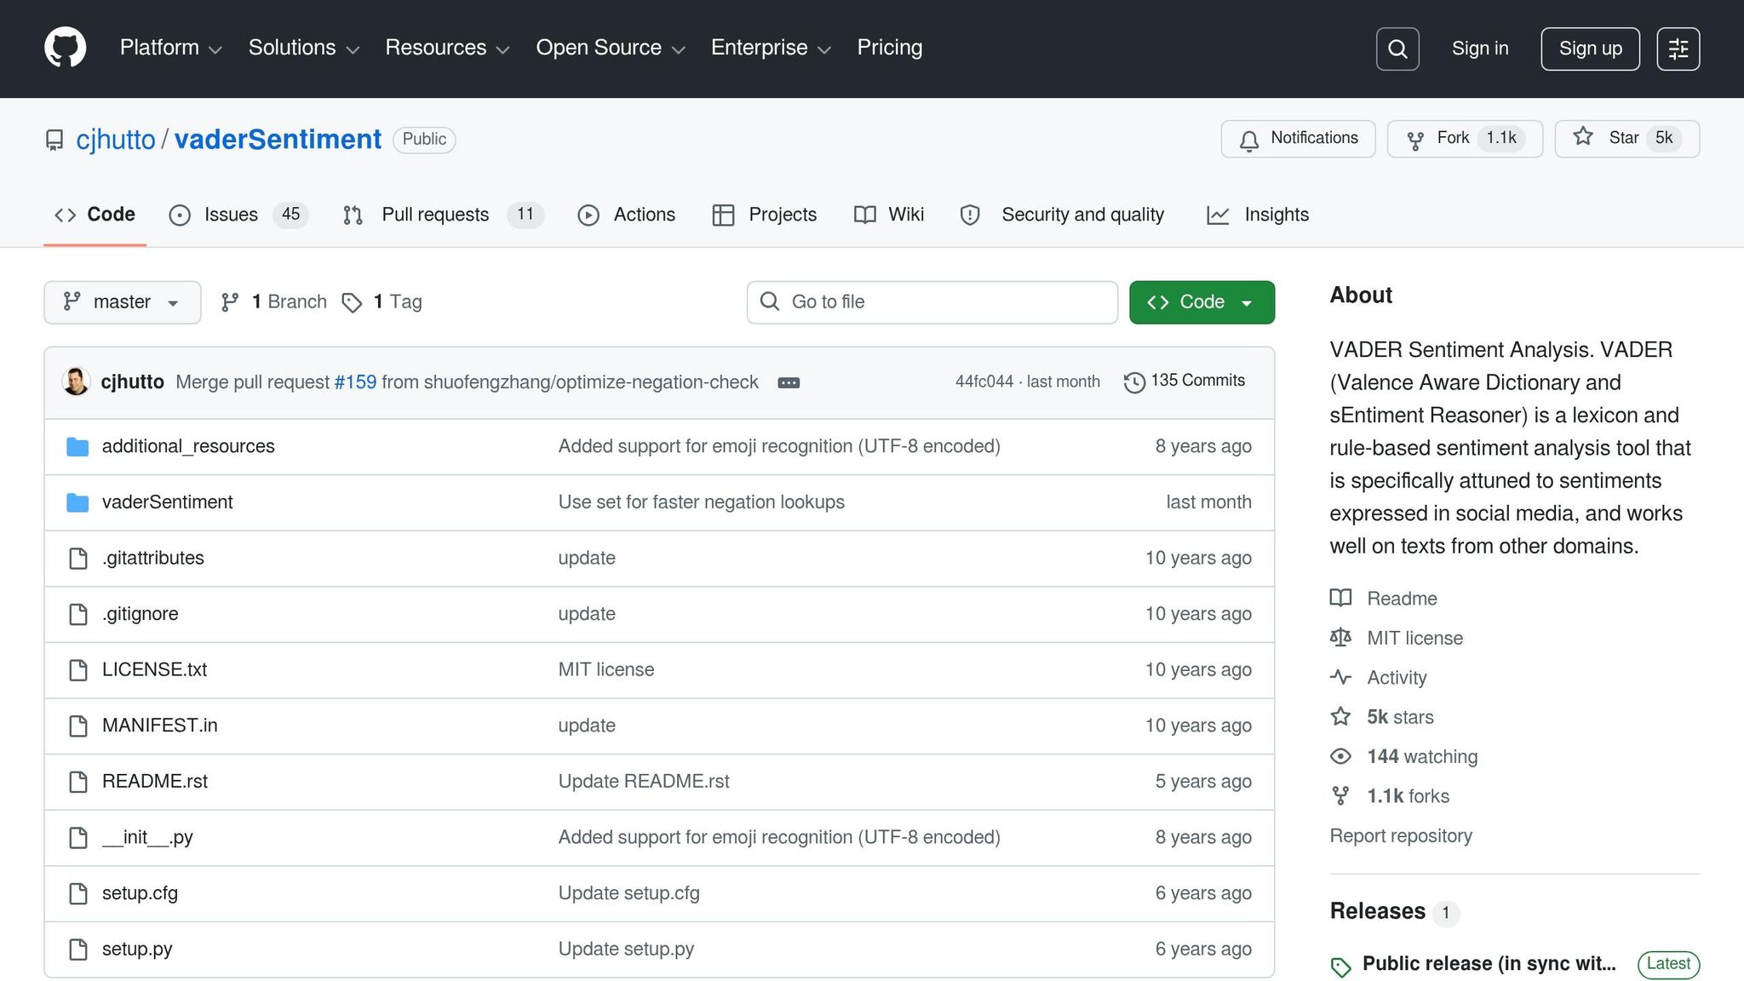
Task: Click the GitHub logo icon
Action: pos(66,48)
